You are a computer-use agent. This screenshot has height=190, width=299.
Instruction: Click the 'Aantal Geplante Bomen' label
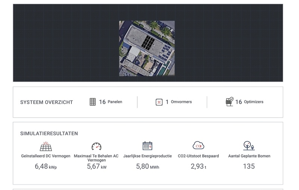(x=249, y=156)
